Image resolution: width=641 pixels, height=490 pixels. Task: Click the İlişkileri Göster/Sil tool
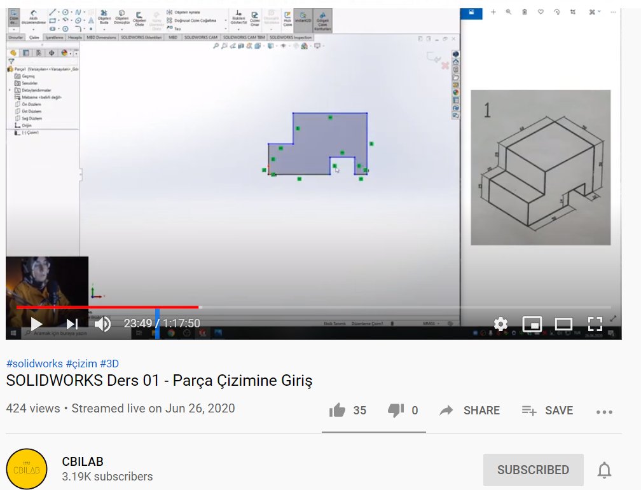tap(238, 18)
